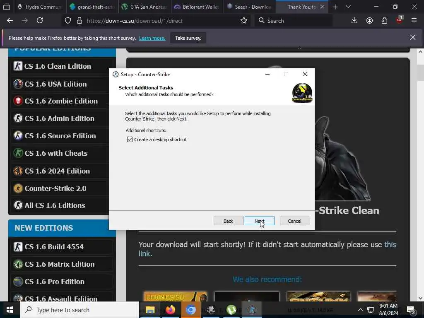Click the Take survey button

[x=188, y=38]
